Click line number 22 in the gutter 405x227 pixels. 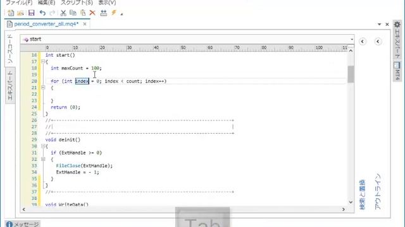[x=34, y=94]
